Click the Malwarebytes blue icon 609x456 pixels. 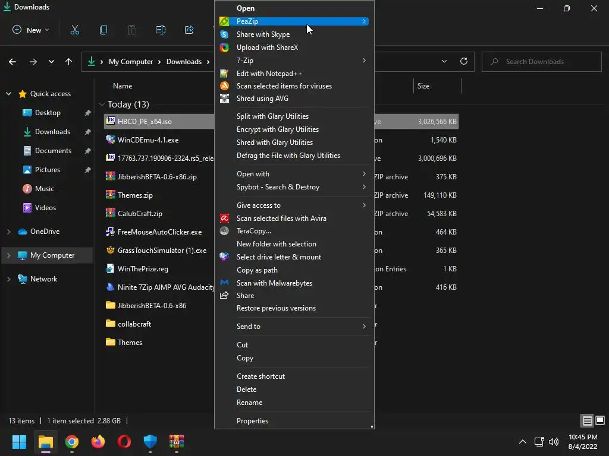point(224,283)
